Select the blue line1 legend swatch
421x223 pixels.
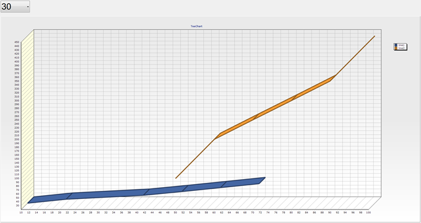tap(396, 45)
